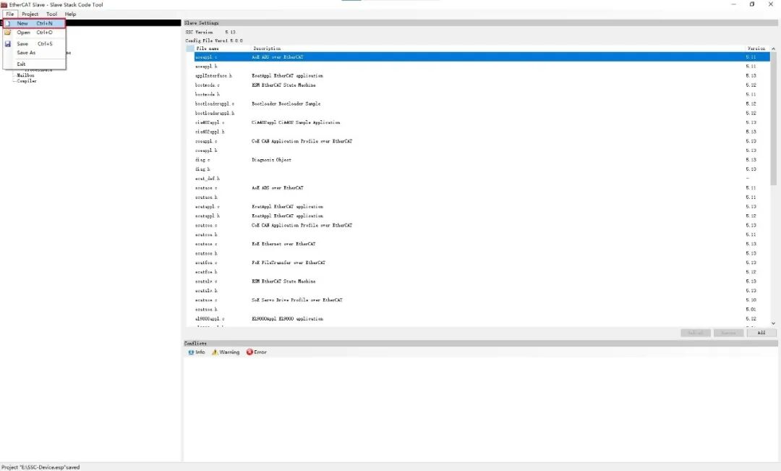
Task: Click the folder icon beside Open
Action: click(x=7, y=33)
